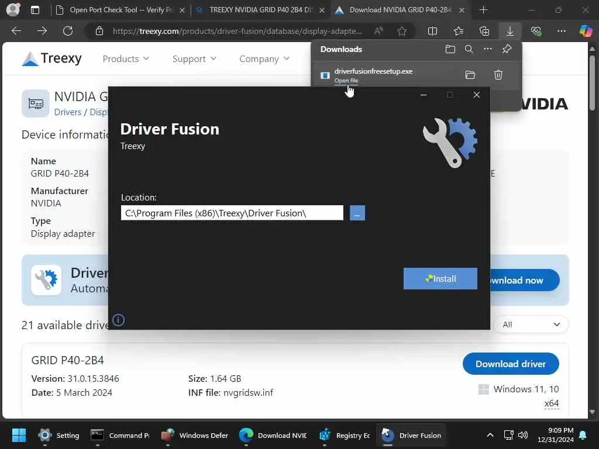The image size is (599, 449).
Task: Open the downloads folder from Downloads panel
Action: (x=450, y=49)
